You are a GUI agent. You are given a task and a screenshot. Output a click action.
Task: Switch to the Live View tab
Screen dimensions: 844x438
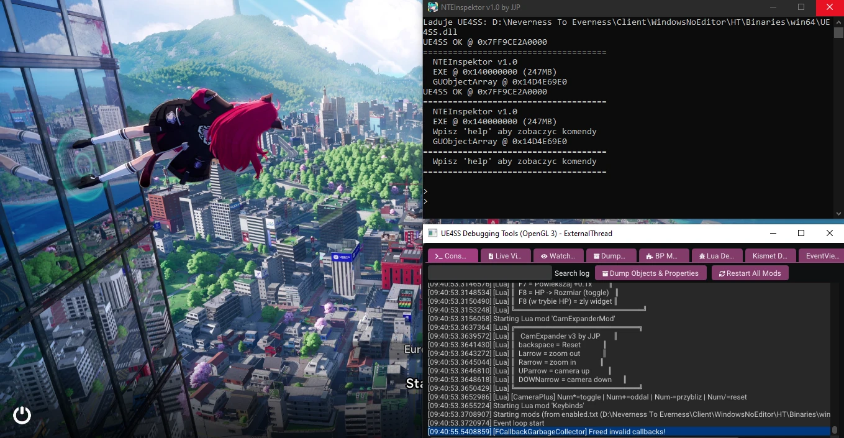pyautogui.click(x=506, y=255)
